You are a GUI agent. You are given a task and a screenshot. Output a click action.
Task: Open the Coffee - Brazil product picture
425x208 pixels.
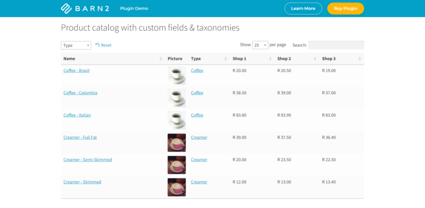coord(176,76)
